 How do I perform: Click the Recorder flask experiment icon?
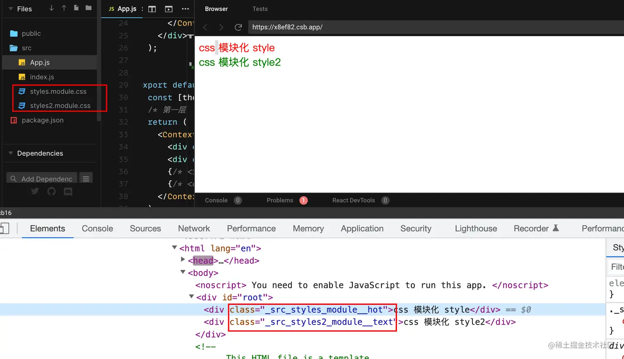pos(555,228)
